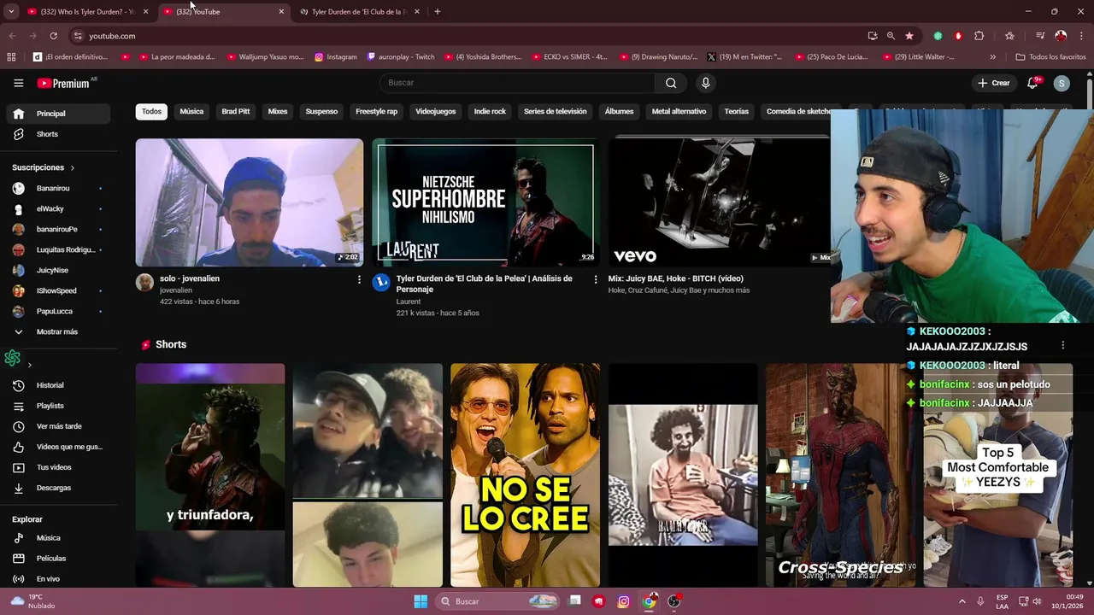Open Tus videos in sidebar
The height and width of the screenshot is (615, 1094).
(x=58, y=467)
